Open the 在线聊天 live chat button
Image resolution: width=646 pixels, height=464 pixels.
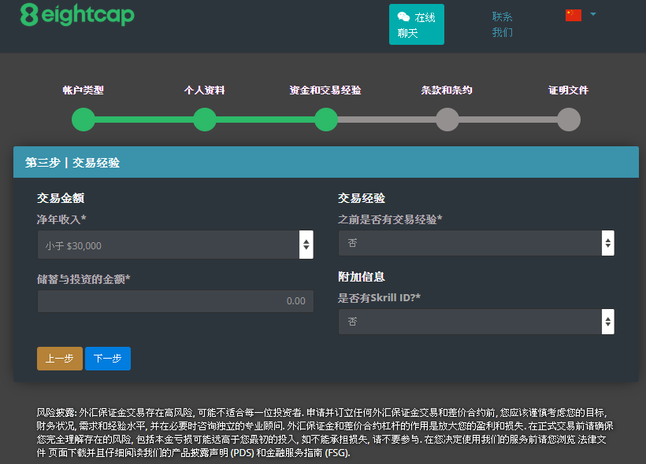click(x=416, y=24)
